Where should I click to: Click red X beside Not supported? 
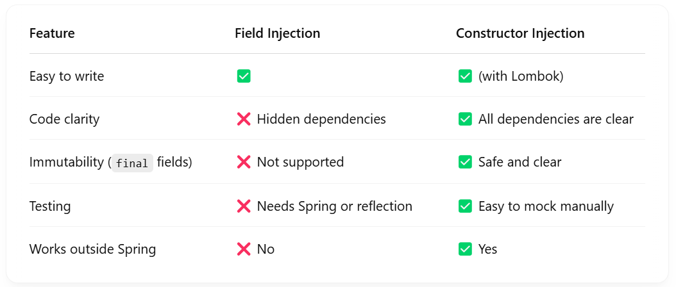[x=244, y=162]
